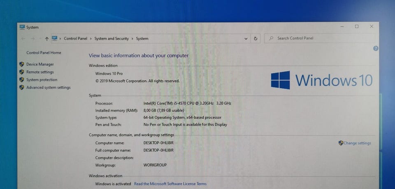
Task: Click '64-bit Operating System' system type value
Action: coord(182,117)
